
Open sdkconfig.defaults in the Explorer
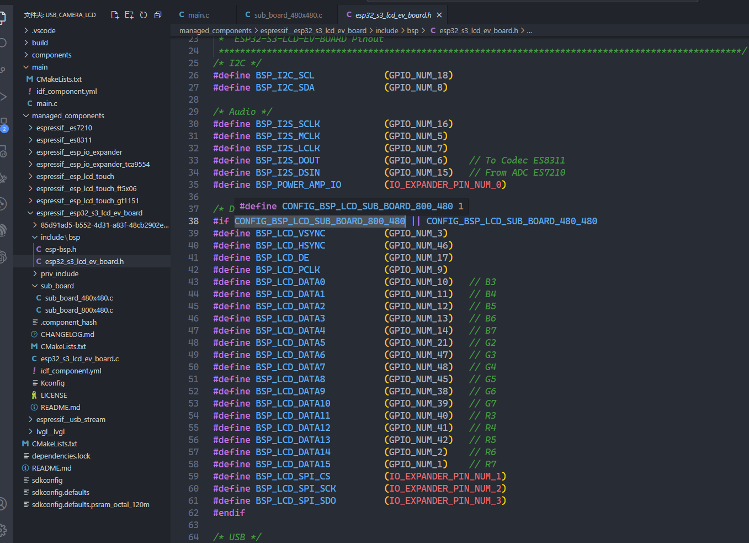coord(61,492)
